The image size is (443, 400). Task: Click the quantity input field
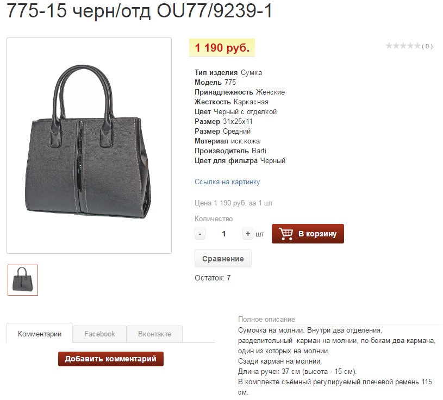224,234
